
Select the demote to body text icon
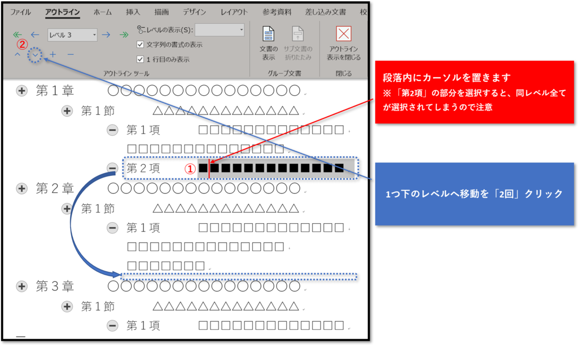point(124,34)
